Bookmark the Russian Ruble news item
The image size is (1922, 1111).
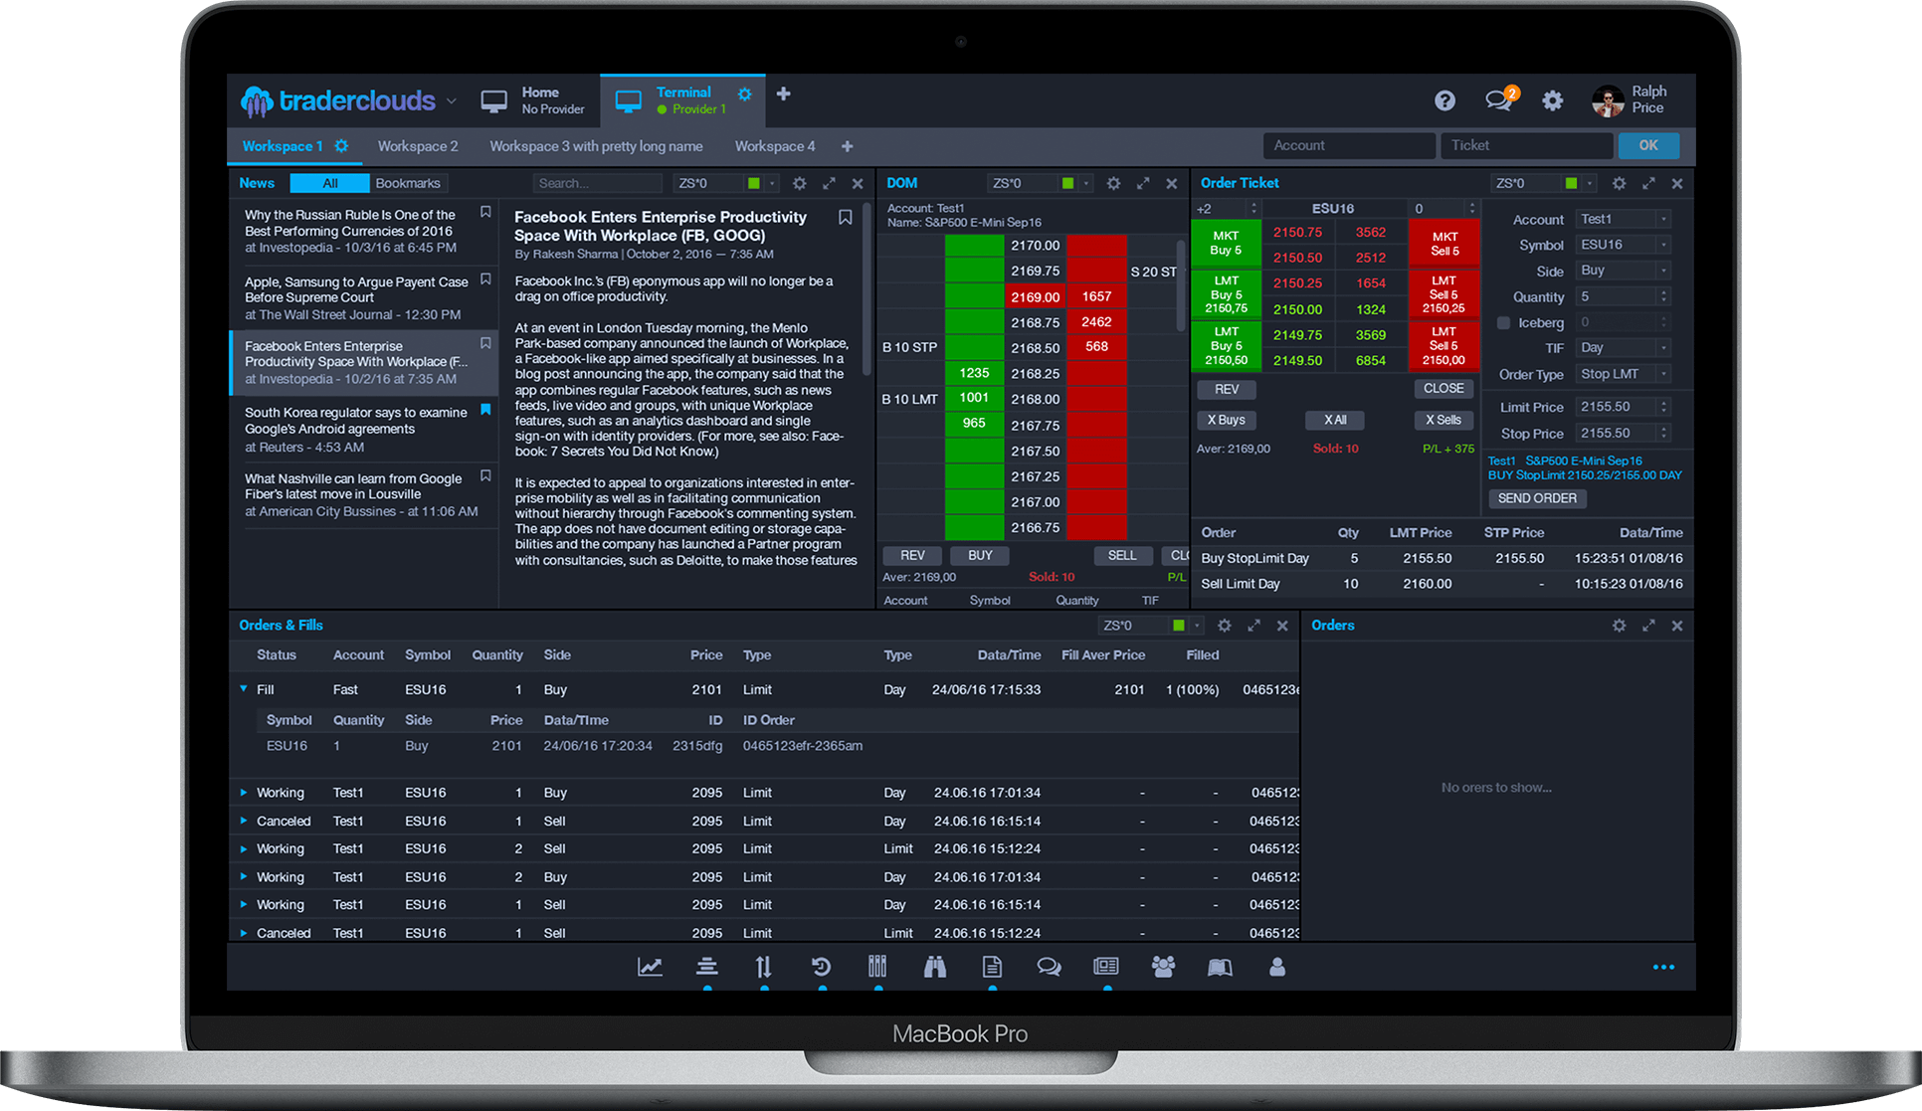pos(485,212)
